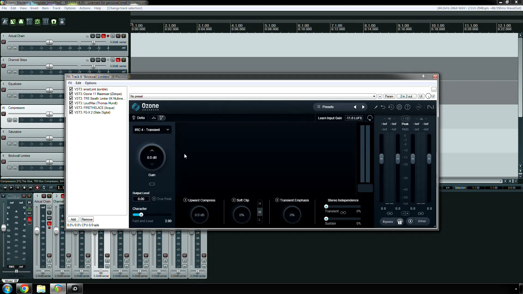This screenshot has height=294, width=523.
Task: Click the Ozone I/O meter toggle
Action: (406, 118)
